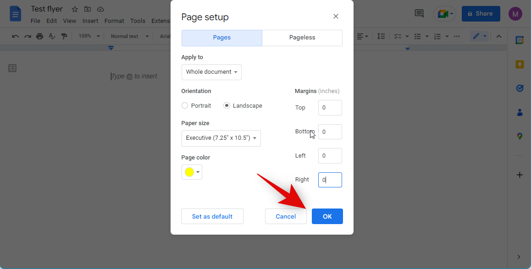Open the yellow page color swatch
531x269 pixels.
coord(192,172)
